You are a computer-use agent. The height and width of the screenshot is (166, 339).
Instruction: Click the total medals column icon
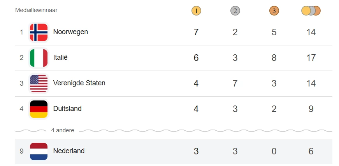[311, 11]
